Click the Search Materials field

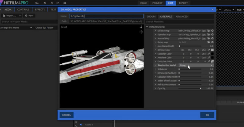pyautogui.click(x=180, y=22)
